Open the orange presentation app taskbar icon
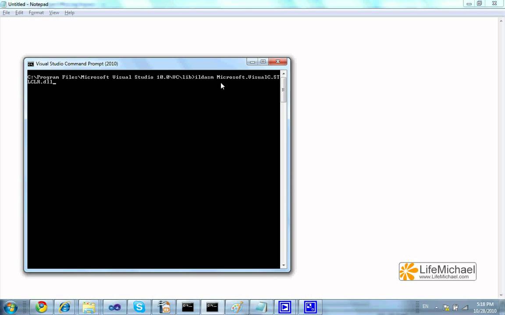The image size is (505, 315). coord(164,307)
